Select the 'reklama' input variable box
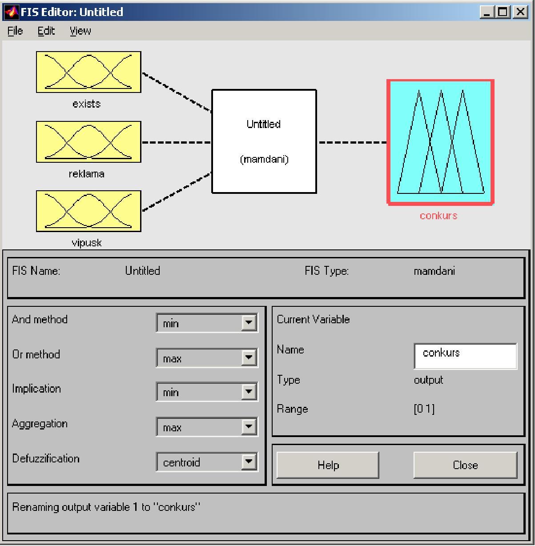Screen dimensions: 535x546 pos(88,142)
